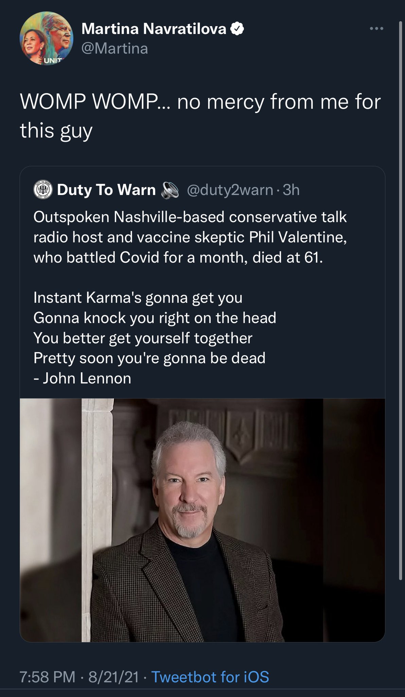Click the Martina Navratilova display name
405x697 pixels.
pyautogui.click(x=154, y=29)
